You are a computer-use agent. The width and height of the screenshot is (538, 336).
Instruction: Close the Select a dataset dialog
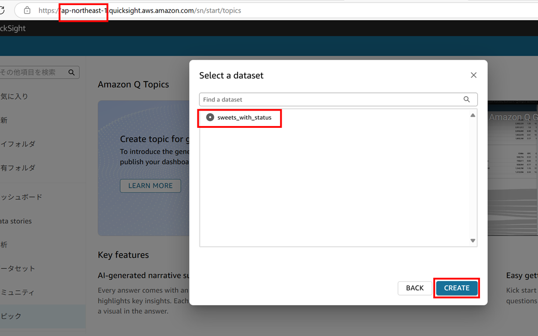[x=473, y=75]
